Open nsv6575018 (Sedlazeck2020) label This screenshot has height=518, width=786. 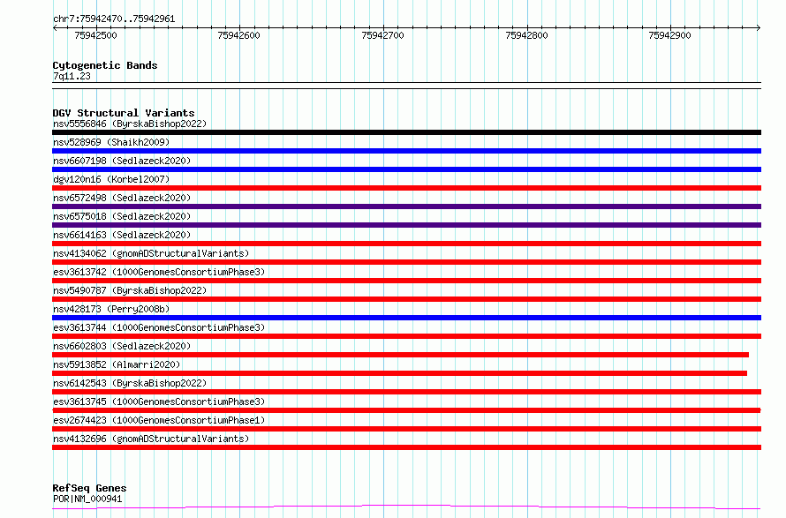click(122, 216)
